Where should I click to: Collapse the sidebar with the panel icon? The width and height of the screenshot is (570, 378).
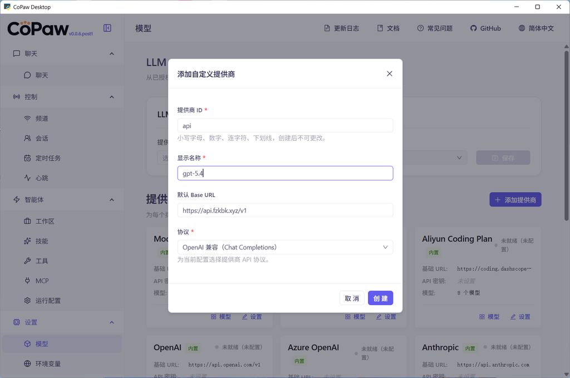pyautogui.click(x=107, y=28)
